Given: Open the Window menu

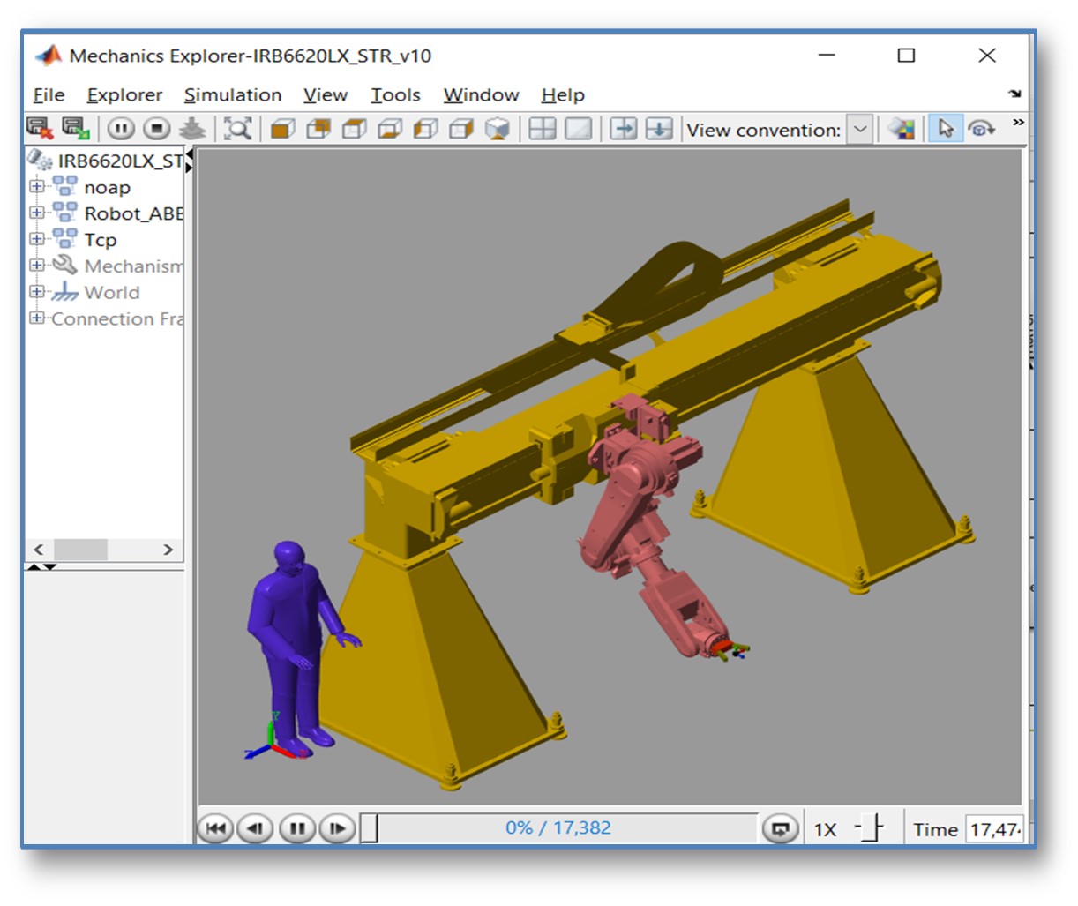Looking at the screenshot, I should coord(481,94).
